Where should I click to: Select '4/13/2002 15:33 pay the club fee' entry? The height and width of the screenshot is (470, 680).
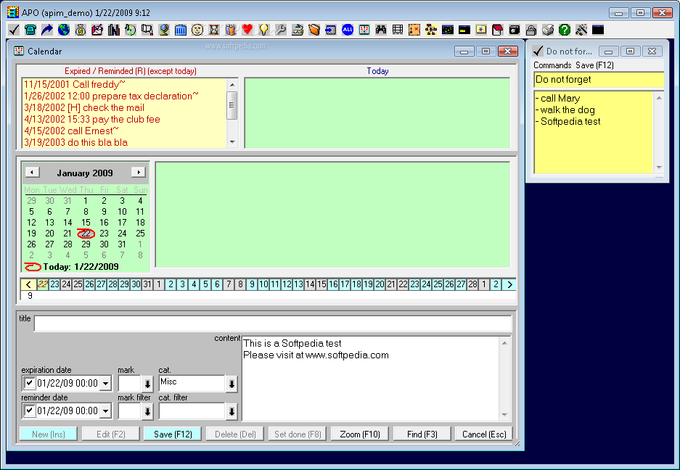(x=92, y=119)
